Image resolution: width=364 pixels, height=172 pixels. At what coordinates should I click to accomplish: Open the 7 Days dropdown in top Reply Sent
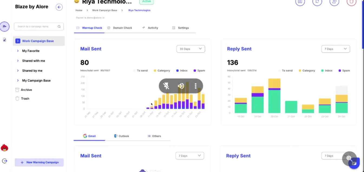[x=336, y=49]
